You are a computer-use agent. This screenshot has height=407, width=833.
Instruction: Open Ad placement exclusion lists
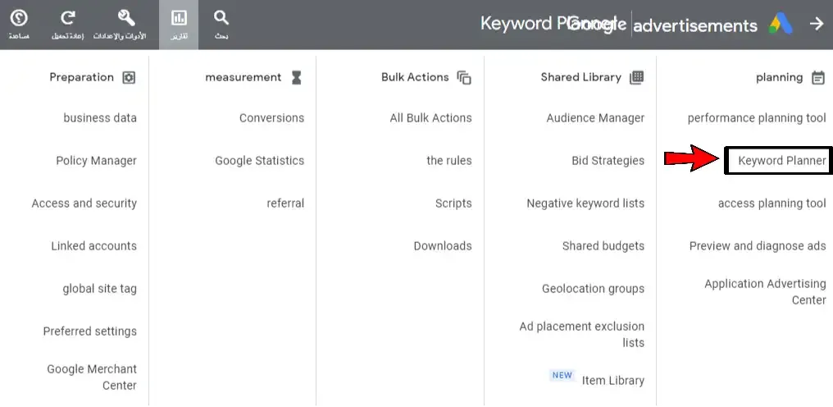point(582,334)
